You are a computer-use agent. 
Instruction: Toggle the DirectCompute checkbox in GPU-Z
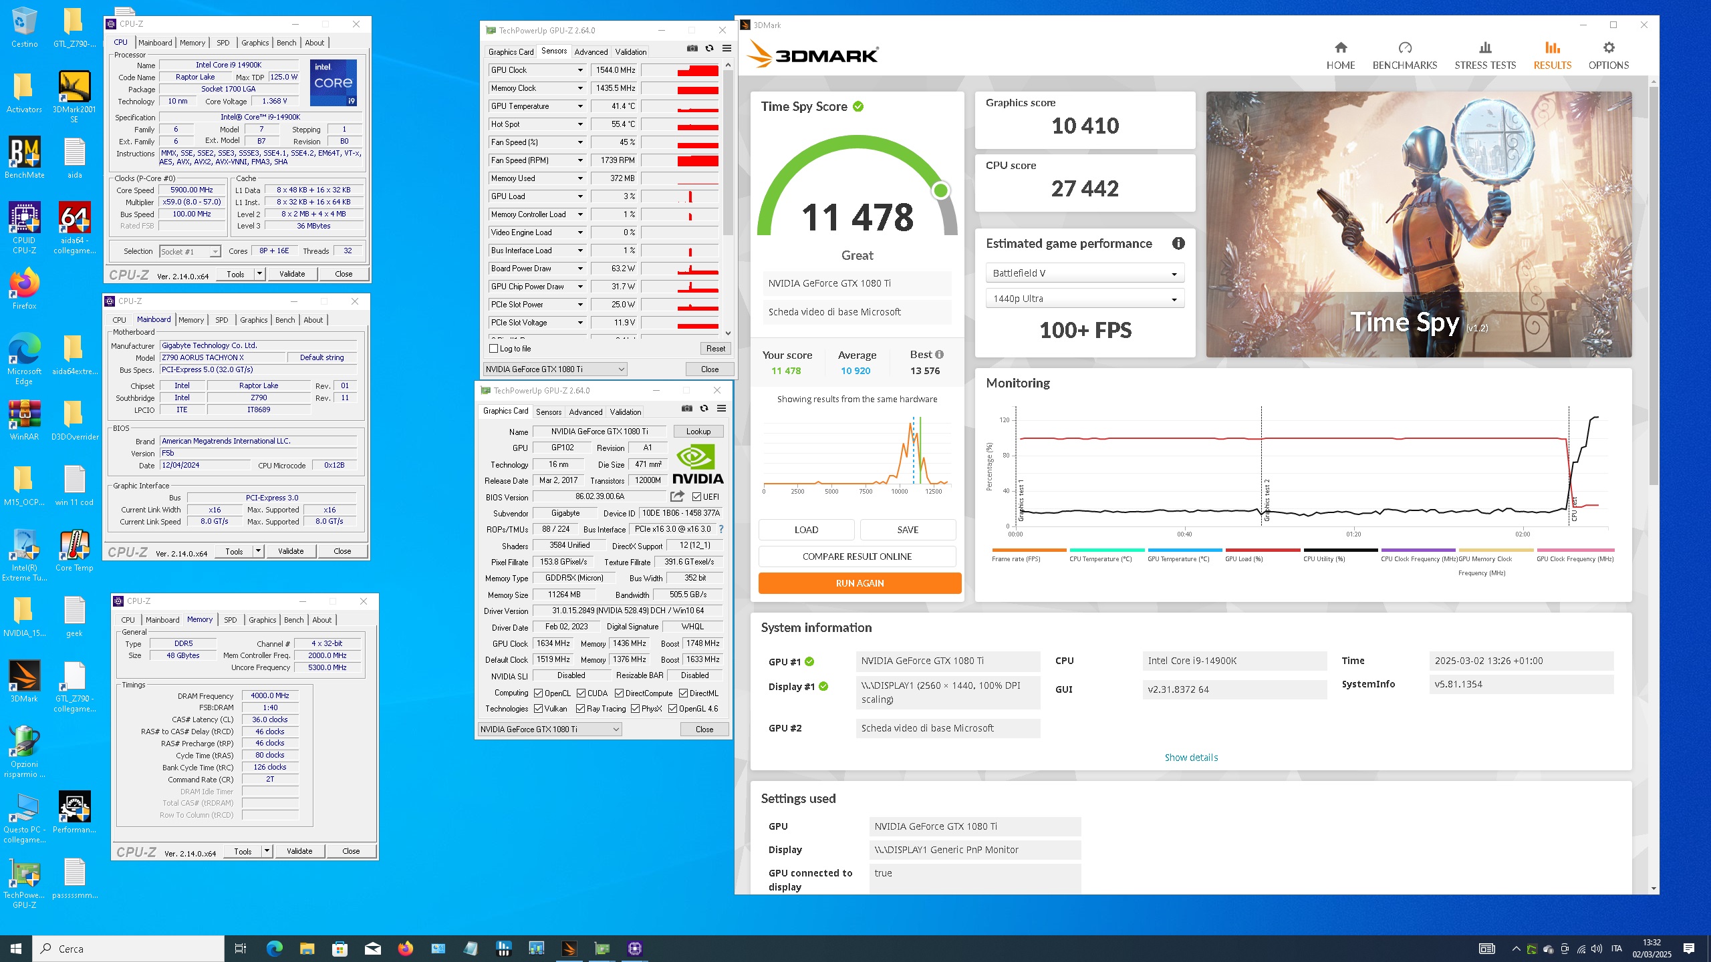click(619, 693)
